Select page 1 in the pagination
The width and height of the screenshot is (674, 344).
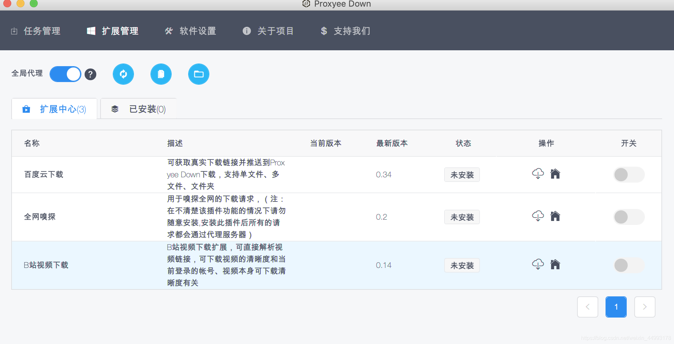[616, 307]
